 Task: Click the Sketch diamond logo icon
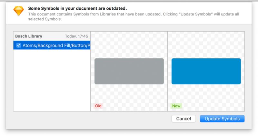coord(19,11)
